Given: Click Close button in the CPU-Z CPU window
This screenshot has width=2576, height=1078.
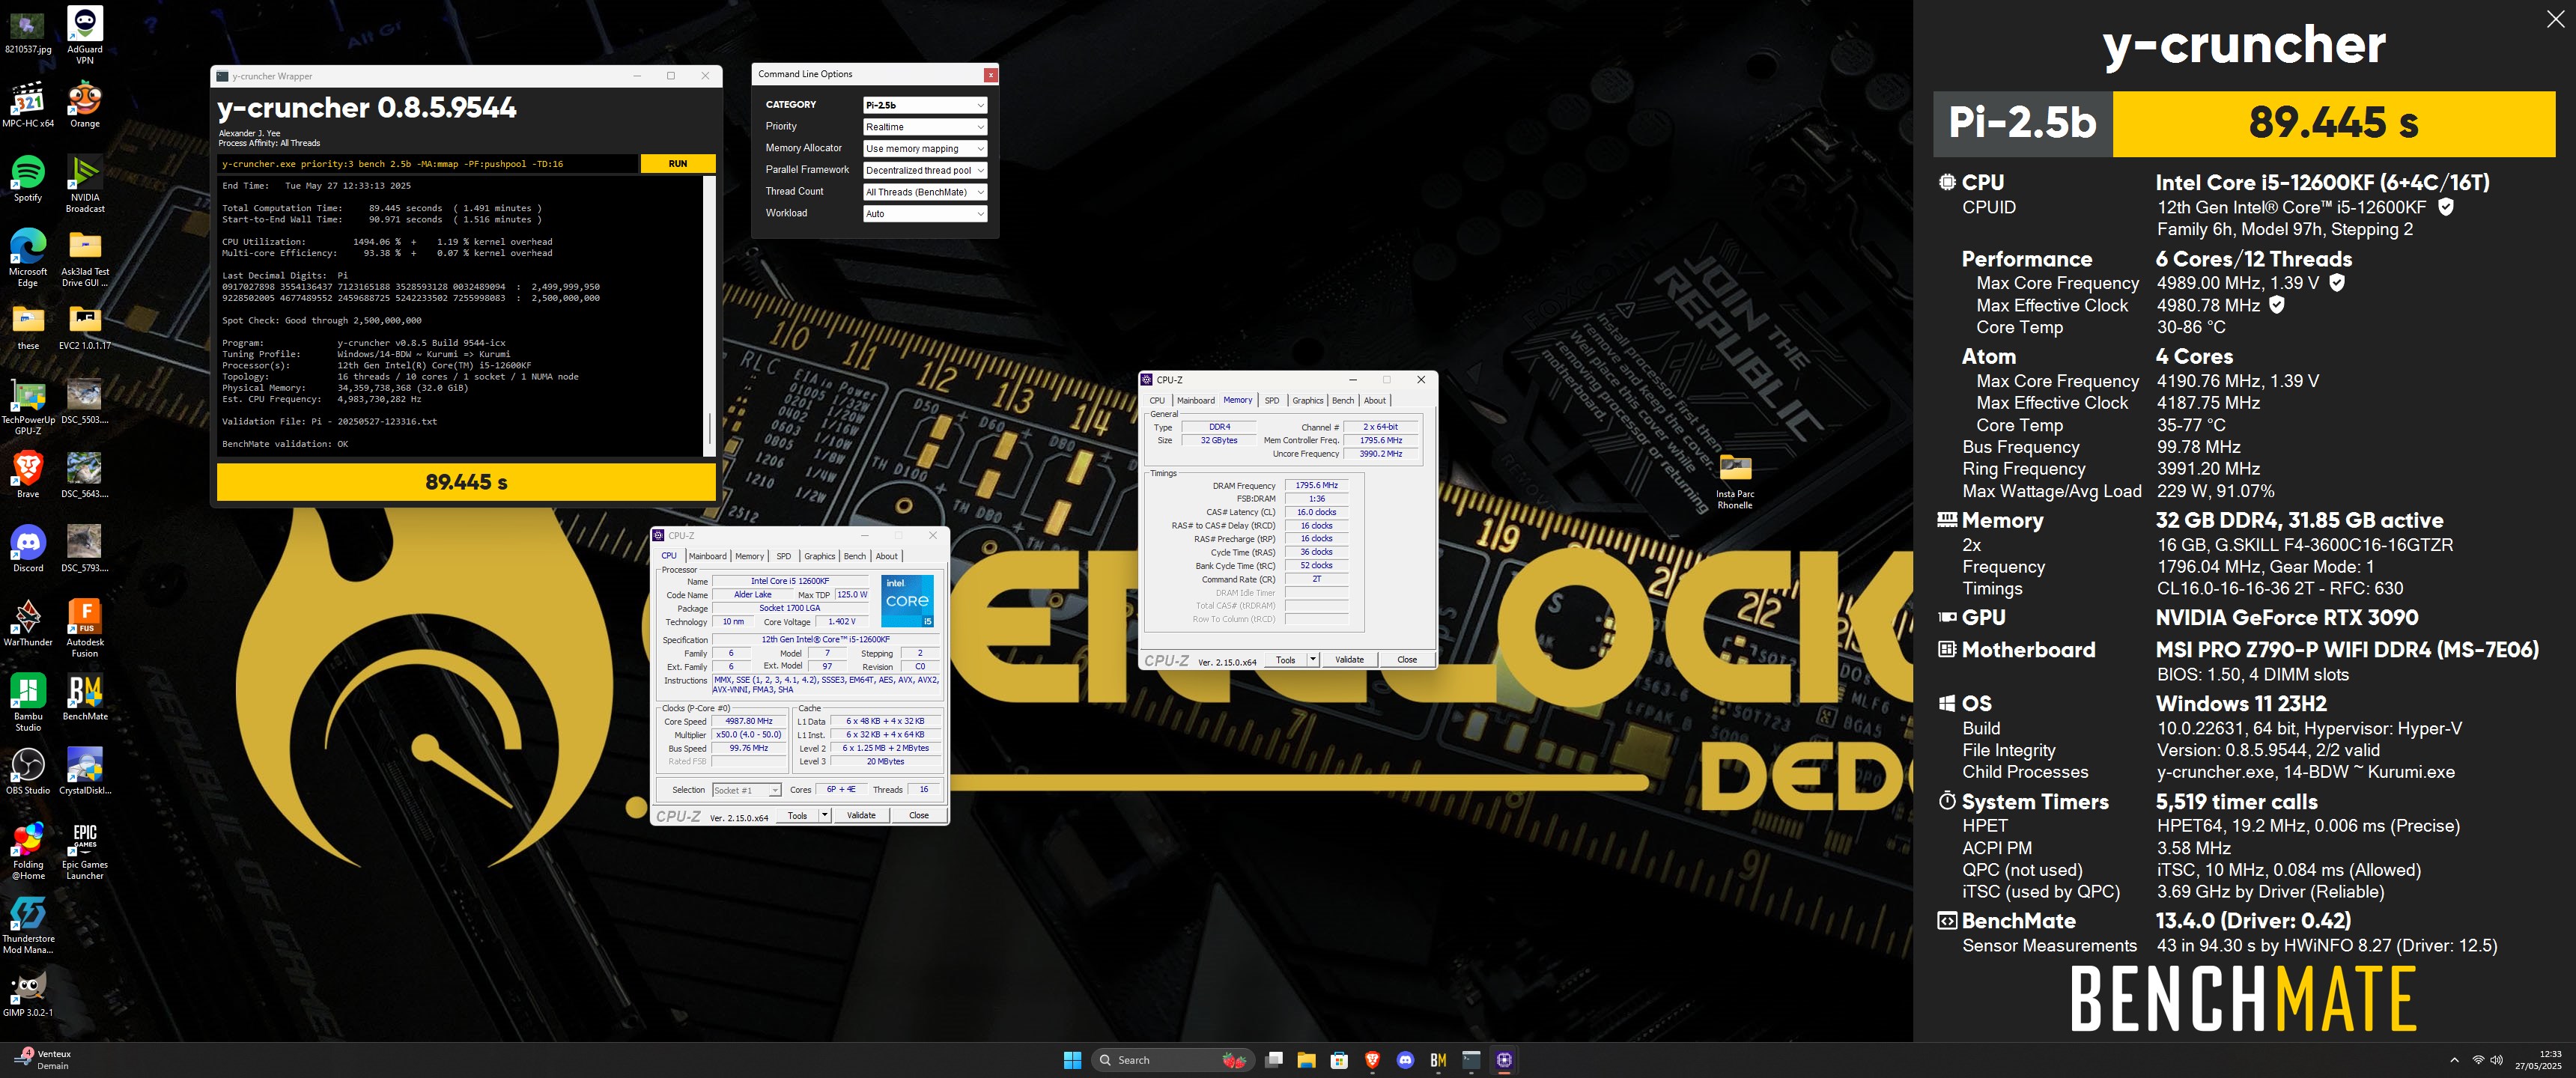Looking at the screenshot, I should pyautogui.click(x=918, y=815).
